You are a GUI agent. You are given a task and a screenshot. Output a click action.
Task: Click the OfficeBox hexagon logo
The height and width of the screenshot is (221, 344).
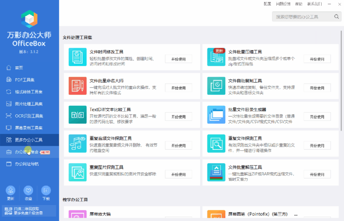coord(29,19)
